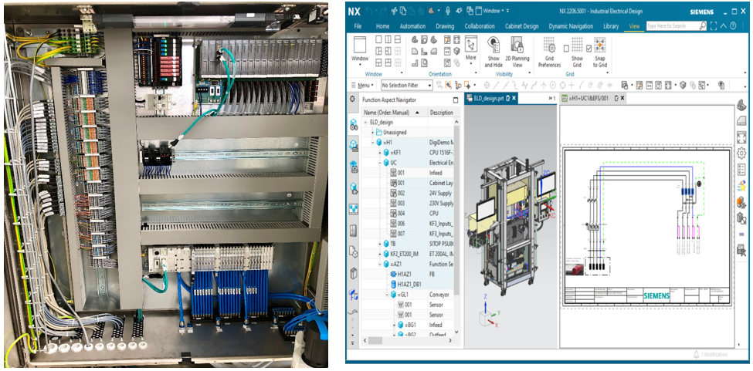Image resolution: width=753 pixels, height=371 pixels.
Task: Collapse the ELD_design tree root
Action: pyautogui.click(x=365, y=122)
